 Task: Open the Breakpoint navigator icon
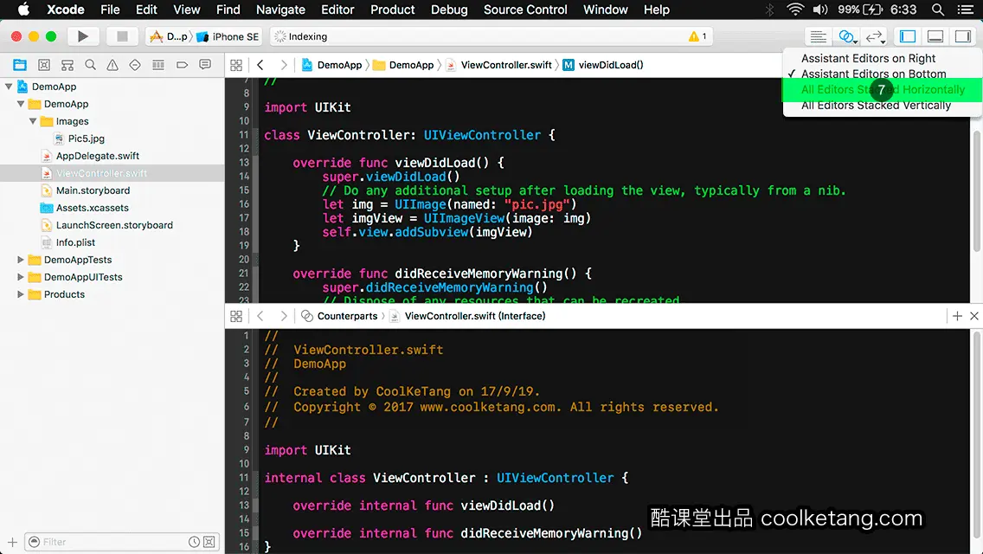182,65
